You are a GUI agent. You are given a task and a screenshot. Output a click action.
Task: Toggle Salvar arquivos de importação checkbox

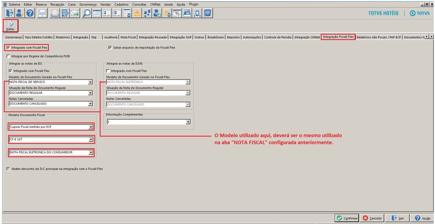[110, 48]
